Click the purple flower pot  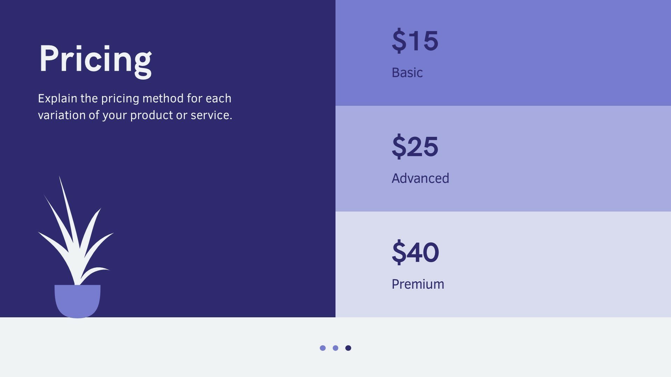pos(78,301)
